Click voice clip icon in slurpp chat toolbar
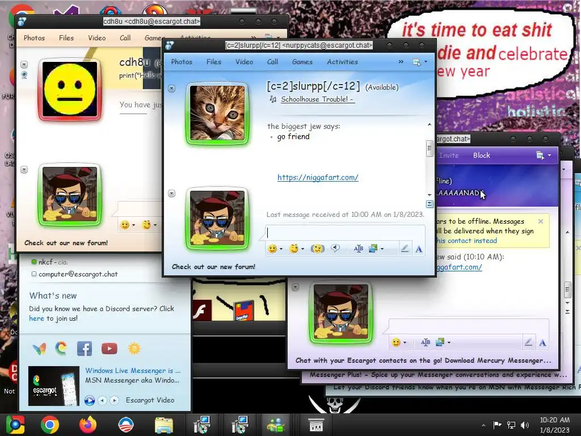The height and width of the screenshot is (436, 581). 335,249
